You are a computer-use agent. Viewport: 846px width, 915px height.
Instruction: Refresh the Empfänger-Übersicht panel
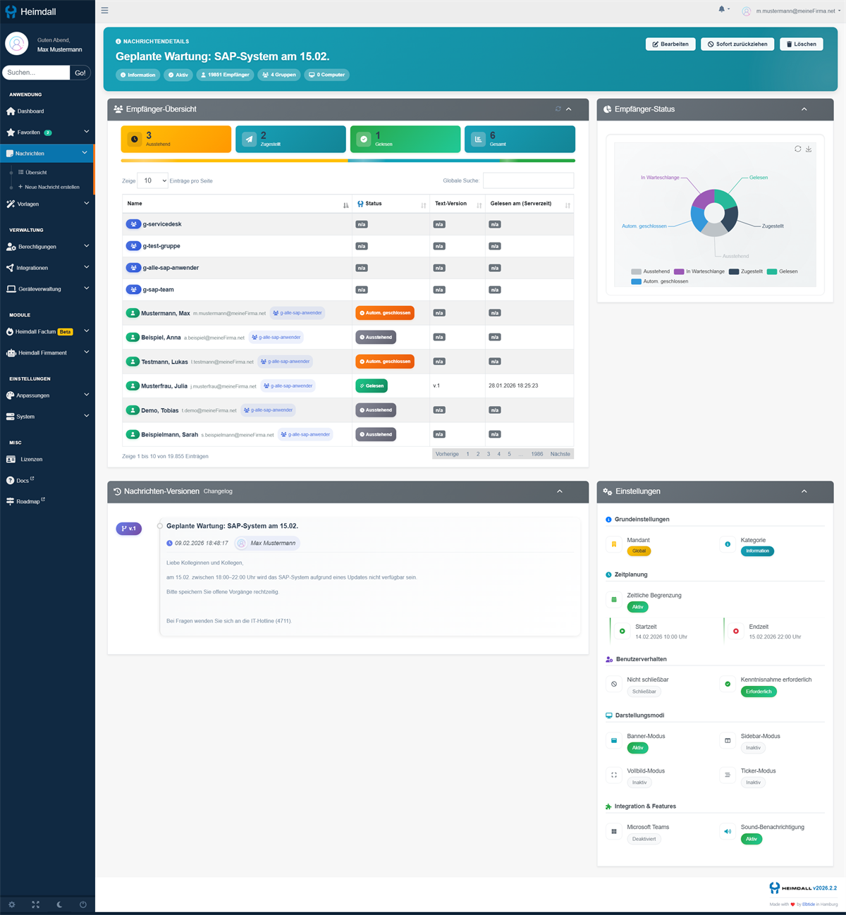coord(558,109)
